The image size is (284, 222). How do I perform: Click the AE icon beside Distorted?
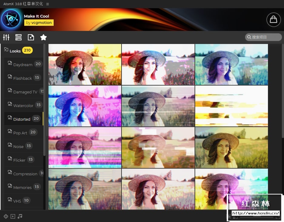10,118
